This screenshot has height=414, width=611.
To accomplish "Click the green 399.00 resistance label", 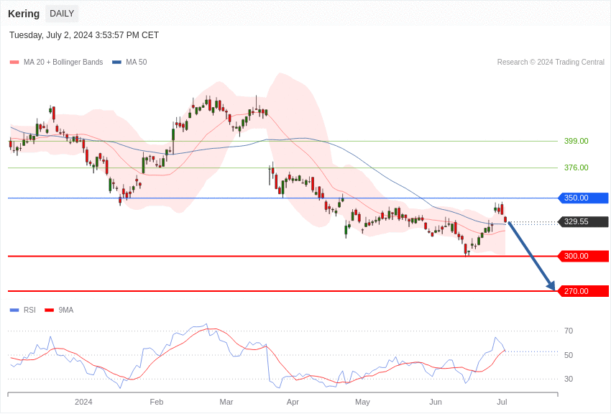I will point(576,141).
